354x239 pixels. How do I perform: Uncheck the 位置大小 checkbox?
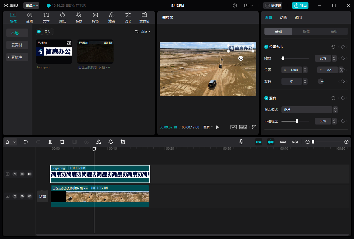pyautogui.click(x=266, y=47)
